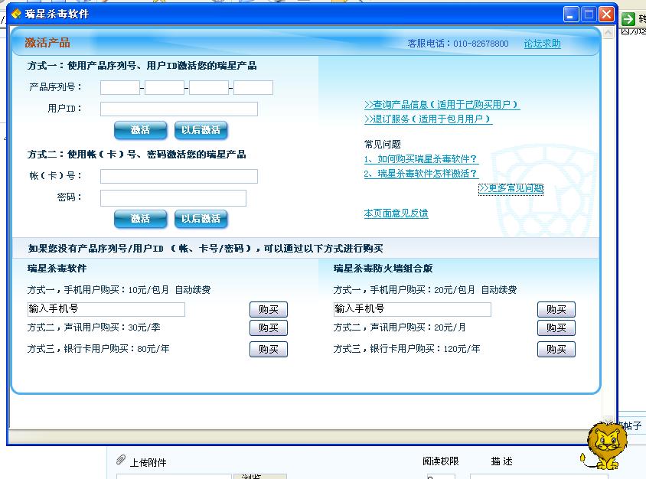Open FAQ 如何购买瑞星杀毒软件 link
This screenshot has width=646, height=479.
pyautogui.click(x=421, y=159)
